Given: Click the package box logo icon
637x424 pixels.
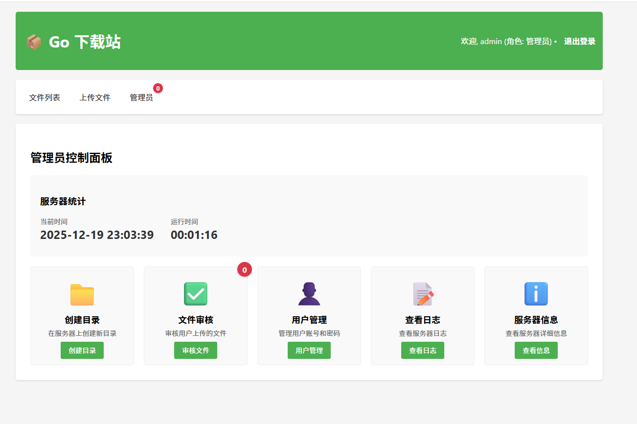Looking at the screenshot, I should (34, 42).
